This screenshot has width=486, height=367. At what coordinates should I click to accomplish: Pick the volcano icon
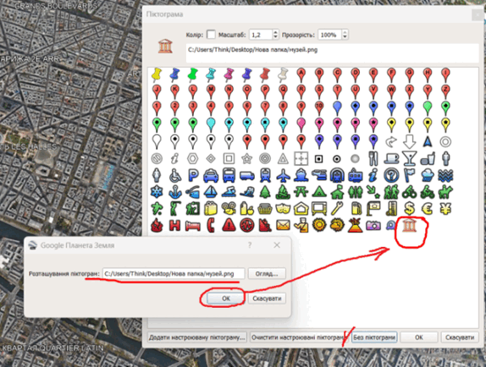(355, 225)
